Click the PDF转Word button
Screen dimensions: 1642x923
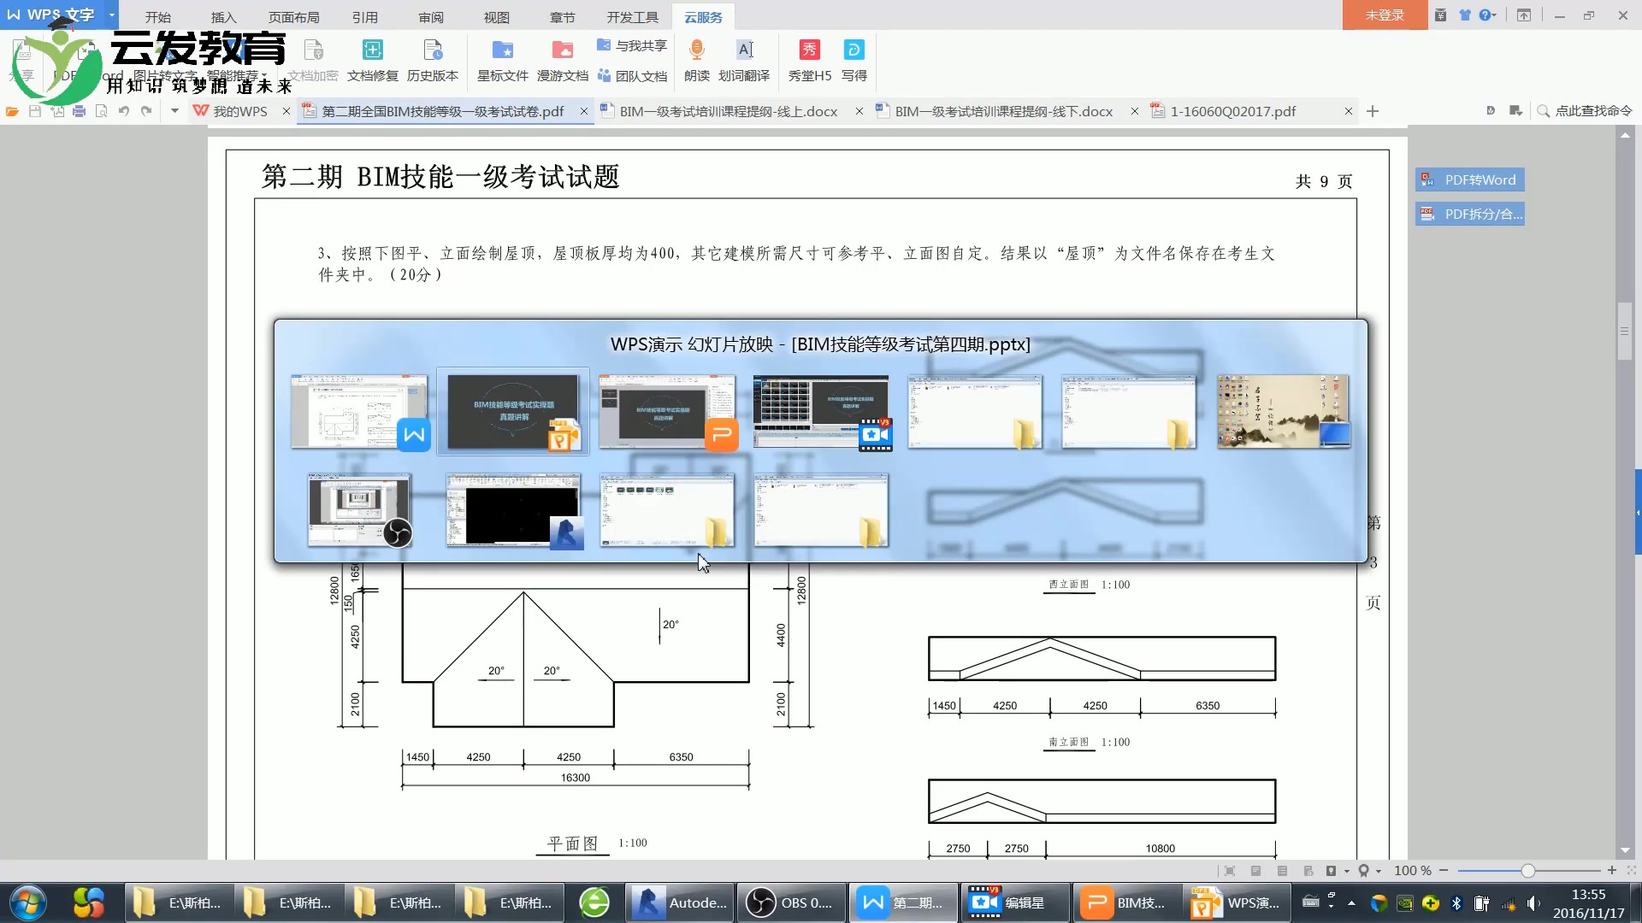1470,179
